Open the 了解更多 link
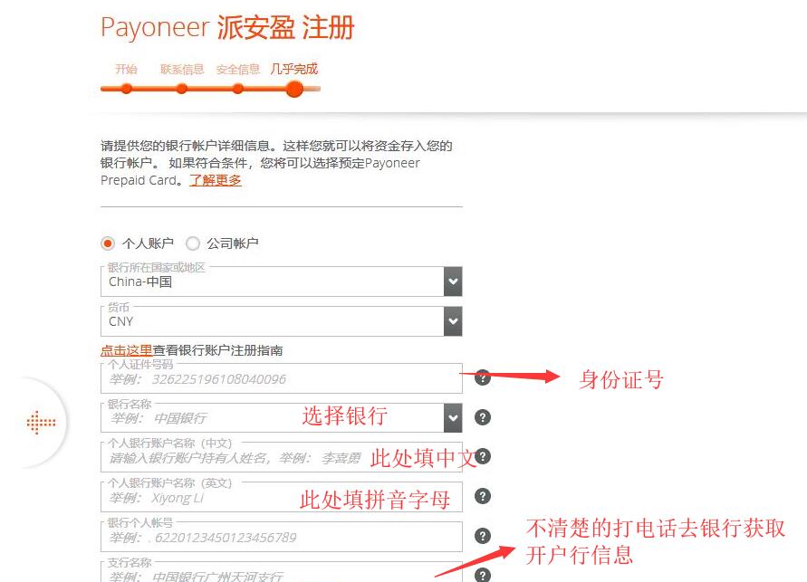Viewport: 807px width, 582px height. pyautogui.click(x=216, y=180)
